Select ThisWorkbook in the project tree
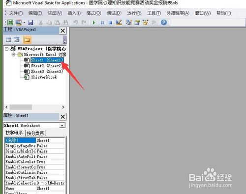This screenshot has height=194, width=246. coord(44,77)
